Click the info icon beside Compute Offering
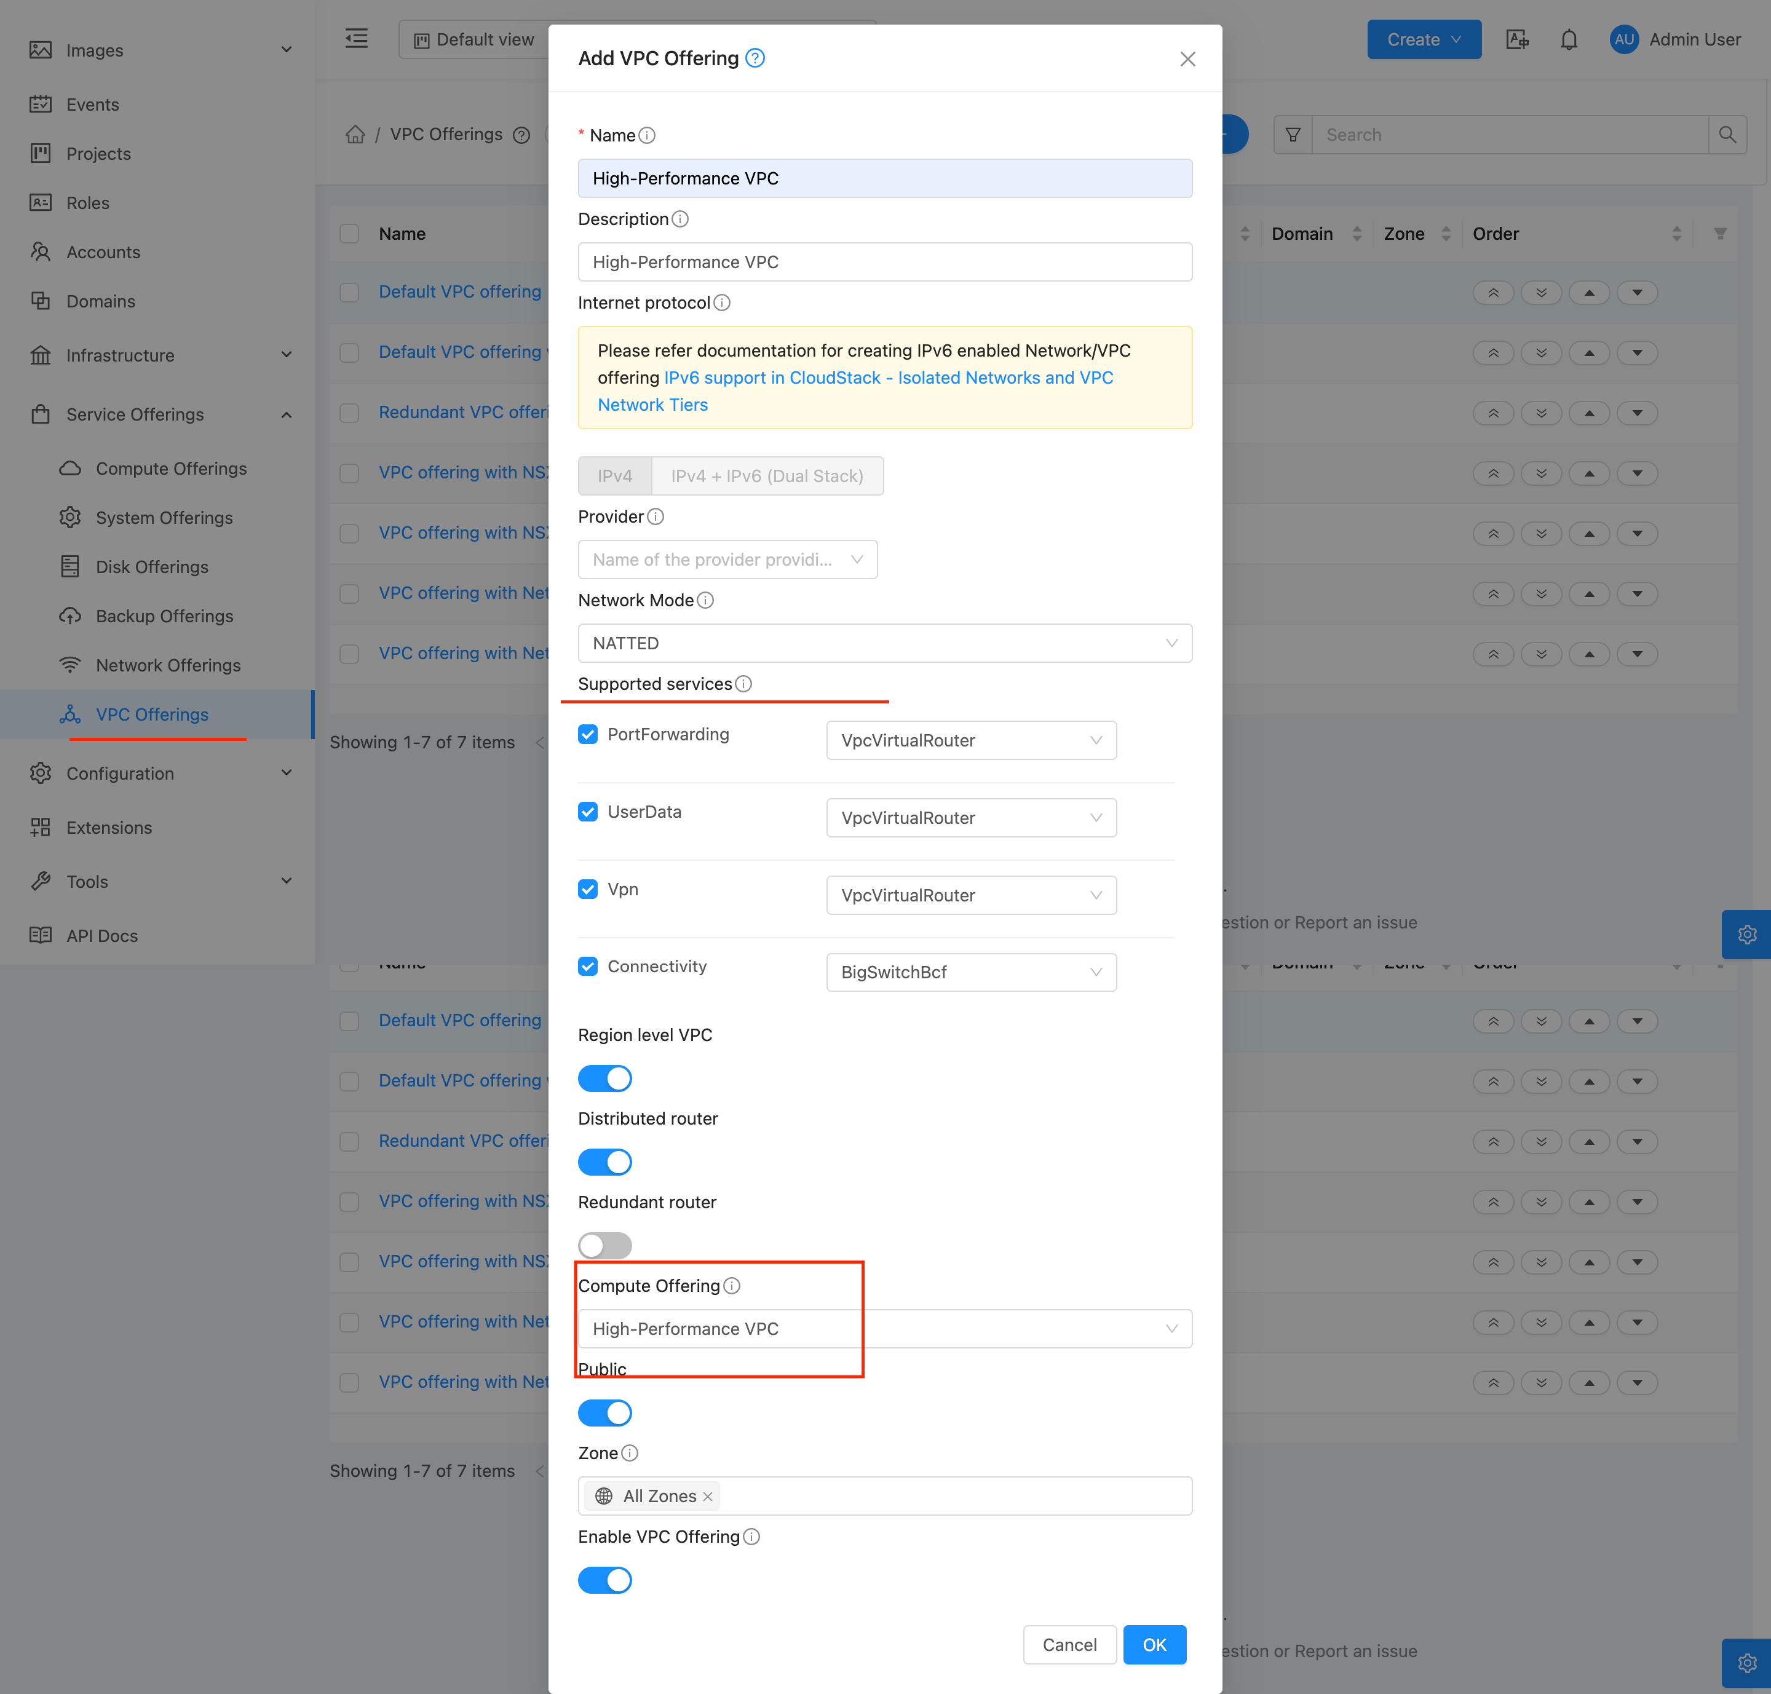 tap(732, 1286)
